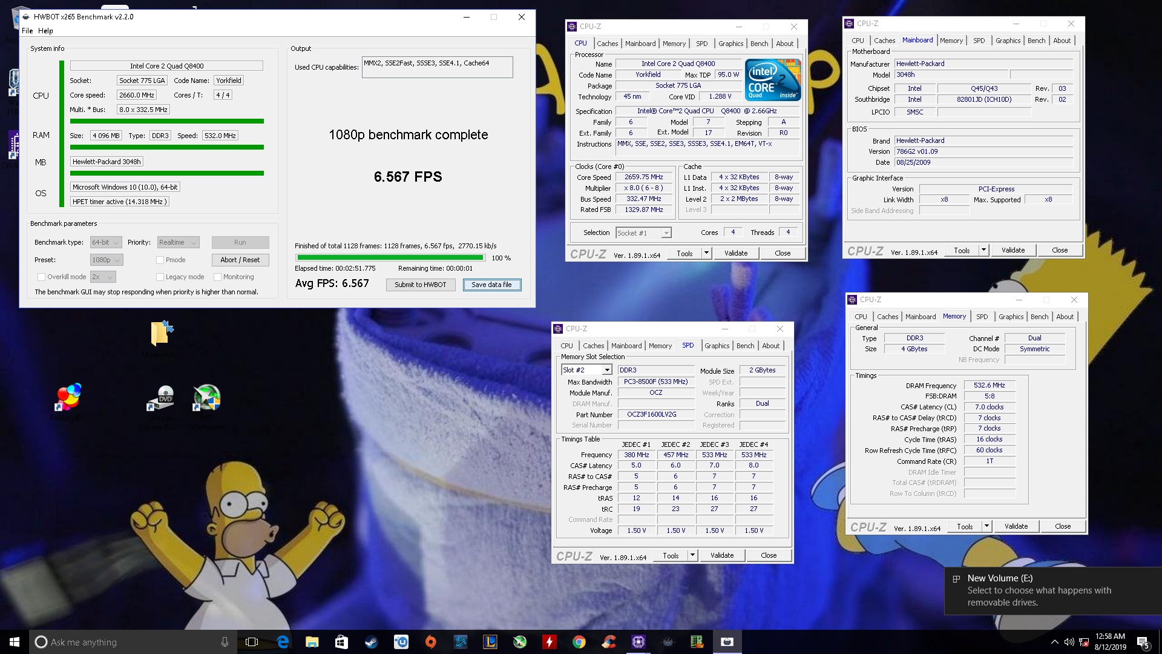Open the Overkill 2x multiplier dropdown

click(x=103, y=277)
